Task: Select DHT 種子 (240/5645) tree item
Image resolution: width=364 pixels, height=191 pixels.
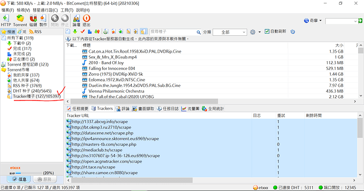Action: [x=32, y=91]
